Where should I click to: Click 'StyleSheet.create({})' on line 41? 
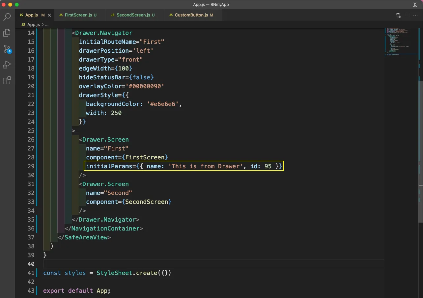click(134, 273)
